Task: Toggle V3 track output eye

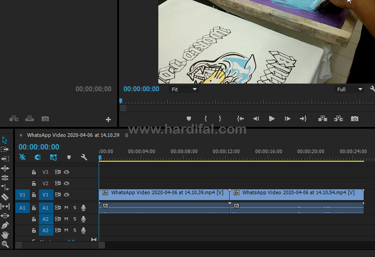Action: click(66, 172)
